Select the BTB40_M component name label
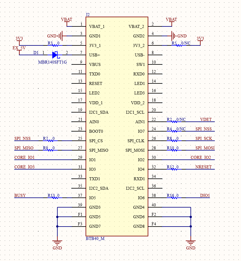This screenshot has height=261, width=241. point(95,239)
